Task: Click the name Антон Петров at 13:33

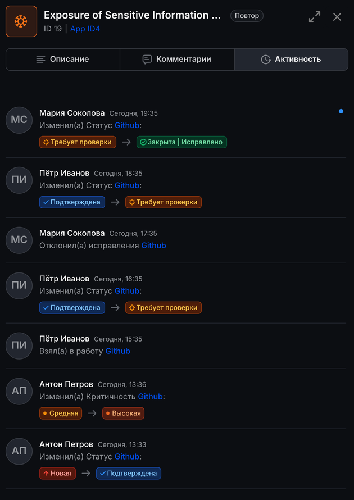Action: [x=66, y=444]
